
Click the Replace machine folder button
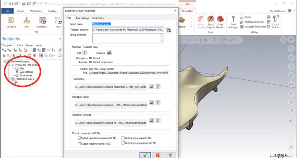click(x=109, y=53)
